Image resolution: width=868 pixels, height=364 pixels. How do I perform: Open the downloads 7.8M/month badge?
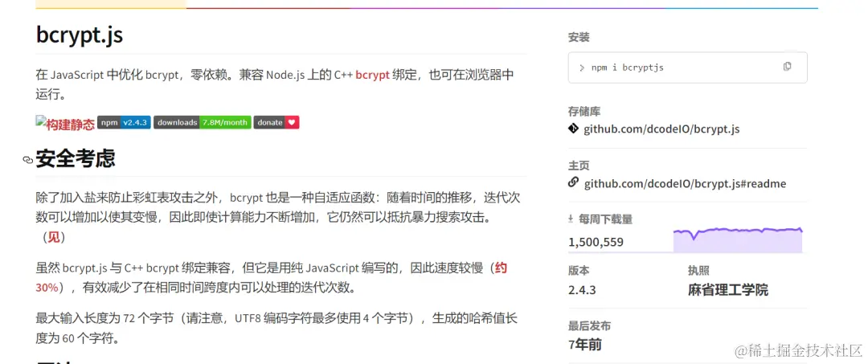click(202, 122)
